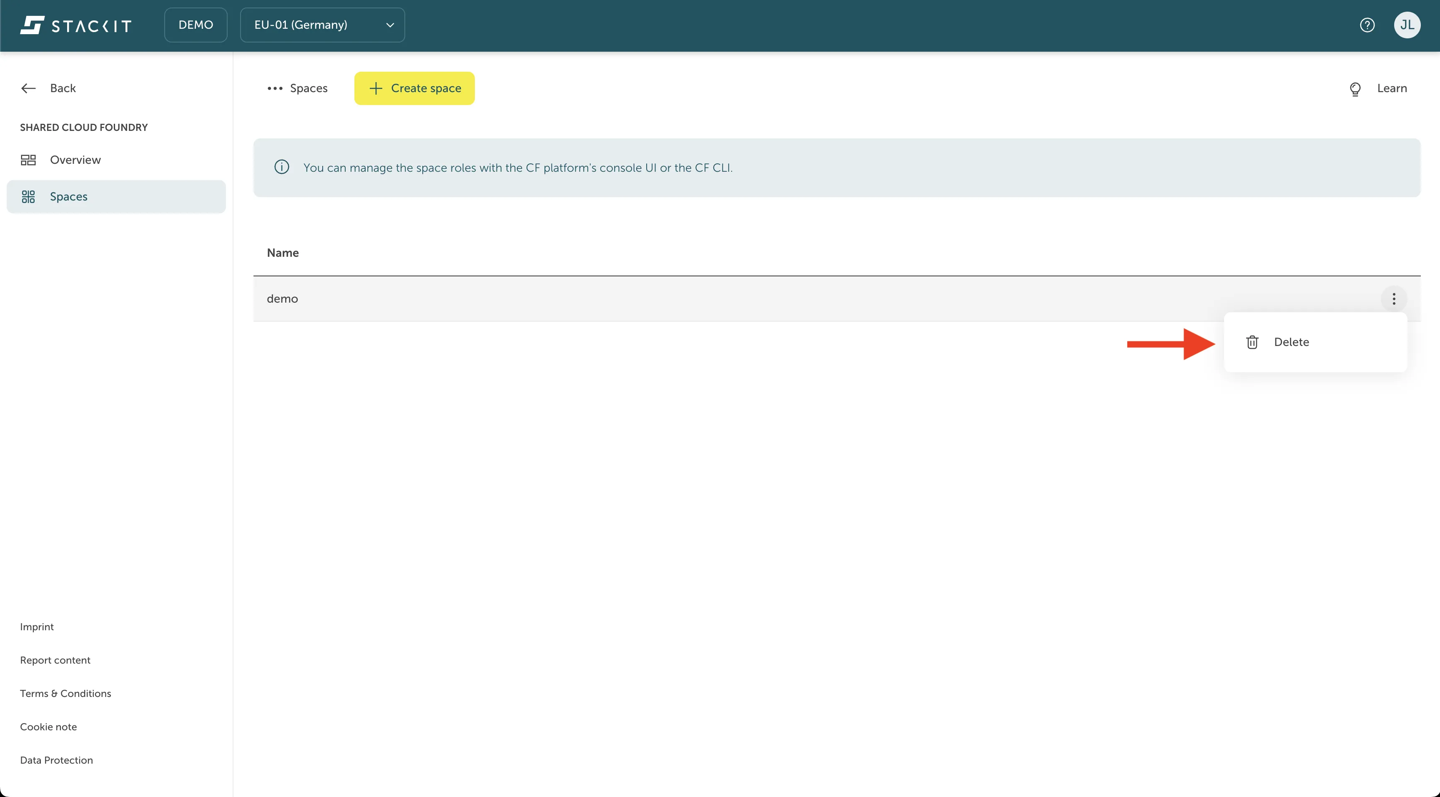Viewport: 1440px width, 797px height.
Task: Click the chevron in the region selector
Action: 390,25
